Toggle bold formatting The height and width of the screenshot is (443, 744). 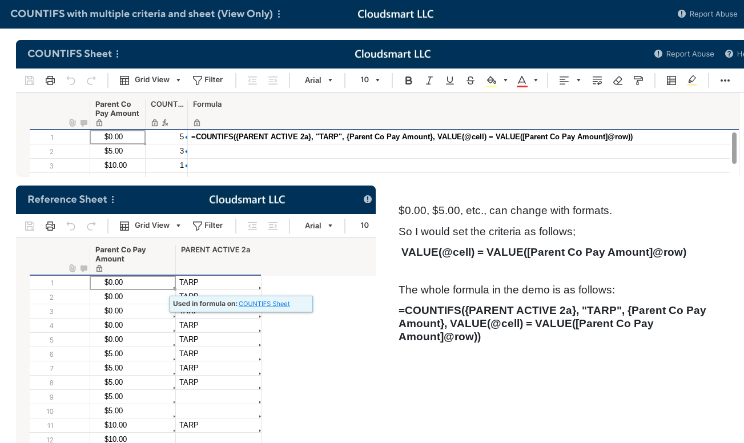[x=408, y=80]
